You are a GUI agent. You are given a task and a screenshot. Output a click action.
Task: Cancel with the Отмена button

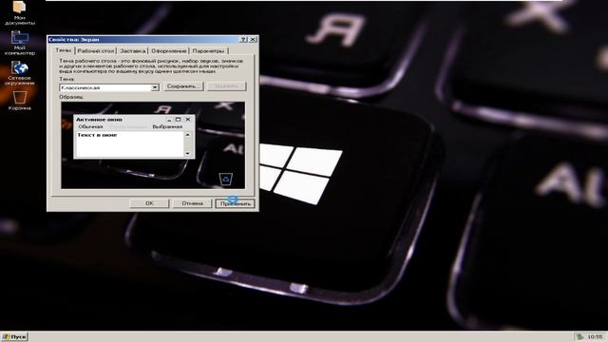click(192, 203)
